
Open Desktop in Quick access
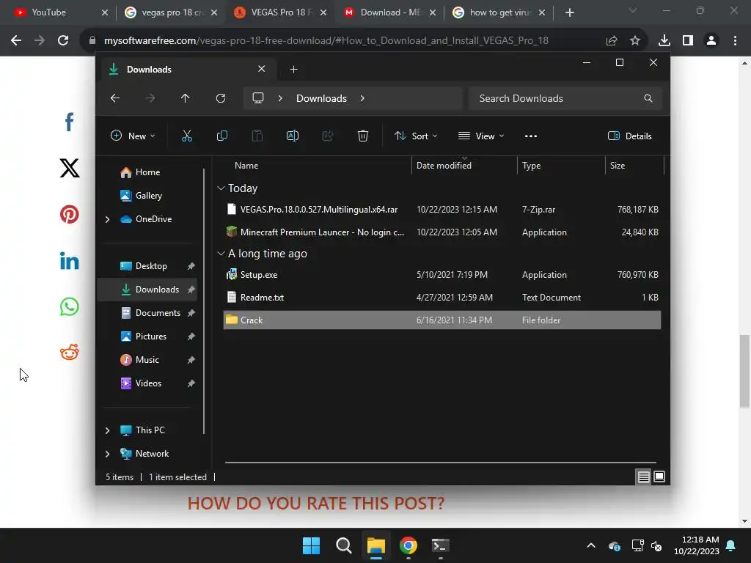pyautogui.click(x=151, y=265)
